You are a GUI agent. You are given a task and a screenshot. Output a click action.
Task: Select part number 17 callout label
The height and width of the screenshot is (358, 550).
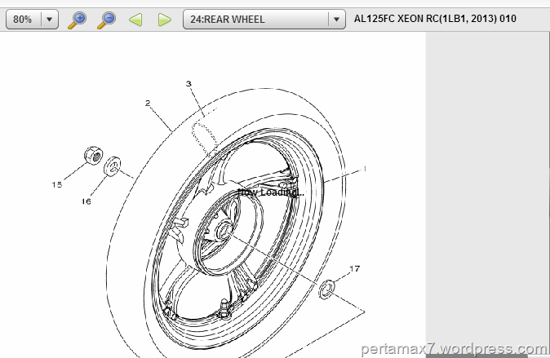[355, 268]
